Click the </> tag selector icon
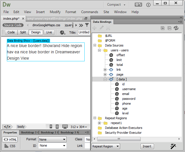 (x=7, y=127)
